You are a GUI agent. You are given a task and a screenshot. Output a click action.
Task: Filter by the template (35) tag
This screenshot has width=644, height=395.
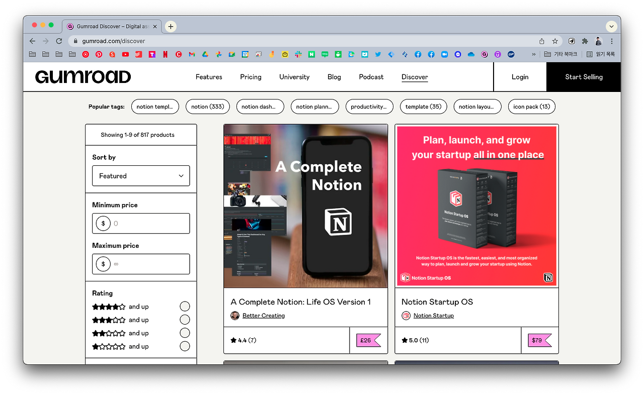point(423,107)
